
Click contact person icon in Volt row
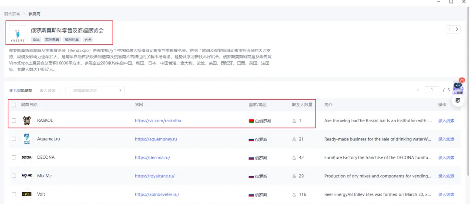tap(294, 195)
